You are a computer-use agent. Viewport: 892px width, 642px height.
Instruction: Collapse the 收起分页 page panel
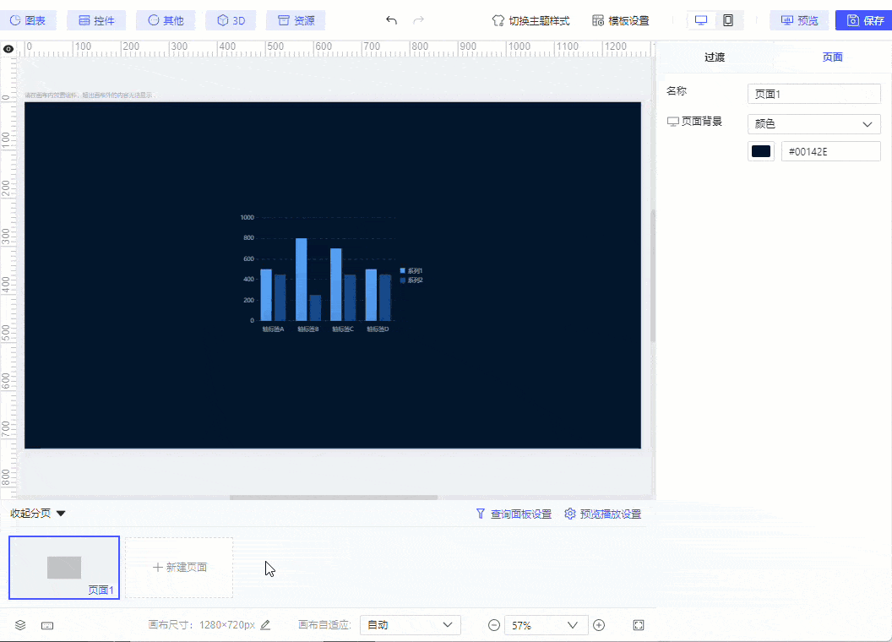click(35, 513)
